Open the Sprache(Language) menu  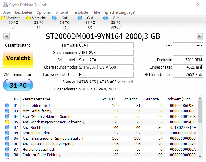click(x=120, y=12)
